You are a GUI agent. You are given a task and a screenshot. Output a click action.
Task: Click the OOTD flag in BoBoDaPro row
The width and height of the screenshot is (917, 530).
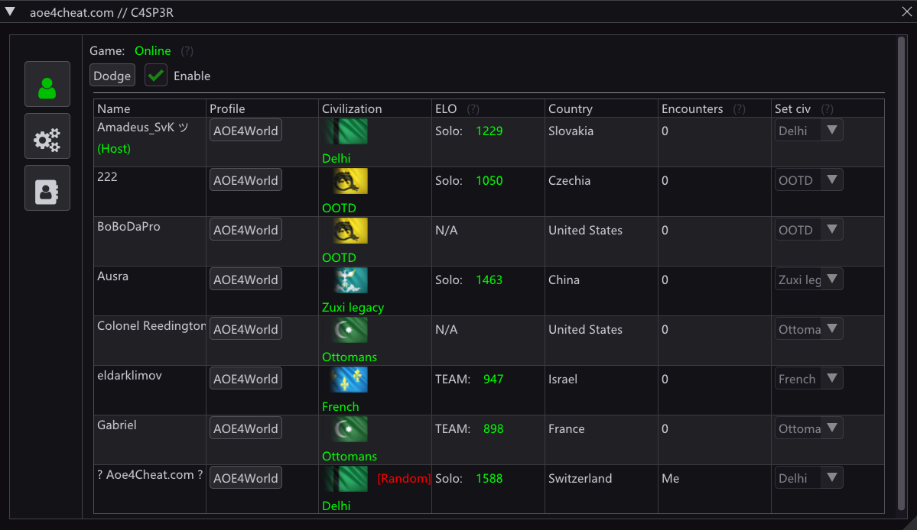(x=350, y=231)
